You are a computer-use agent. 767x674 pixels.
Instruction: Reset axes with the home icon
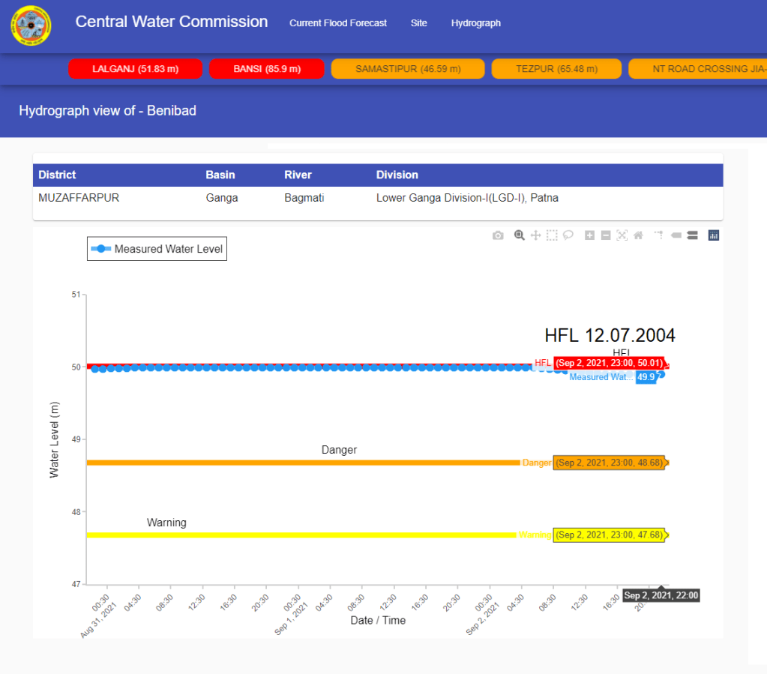tap(639, 235)
